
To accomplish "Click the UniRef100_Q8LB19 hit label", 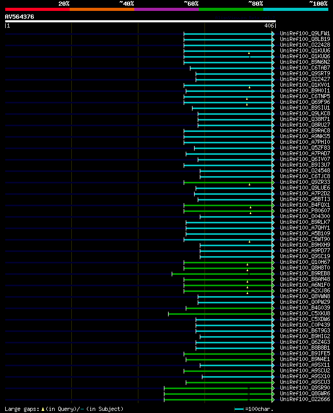I will tap(305, 39).
